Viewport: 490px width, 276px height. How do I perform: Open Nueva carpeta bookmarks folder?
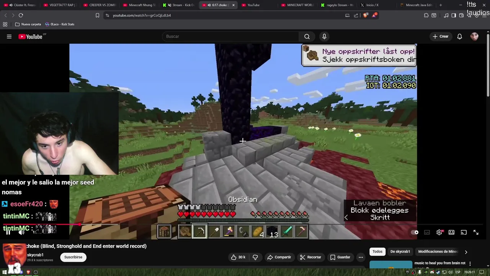pos(28,24)
